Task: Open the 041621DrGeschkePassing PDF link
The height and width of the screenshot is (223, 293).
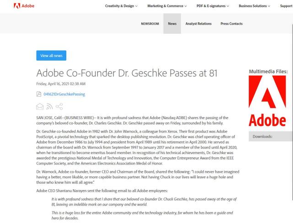Action: point(64,94)
